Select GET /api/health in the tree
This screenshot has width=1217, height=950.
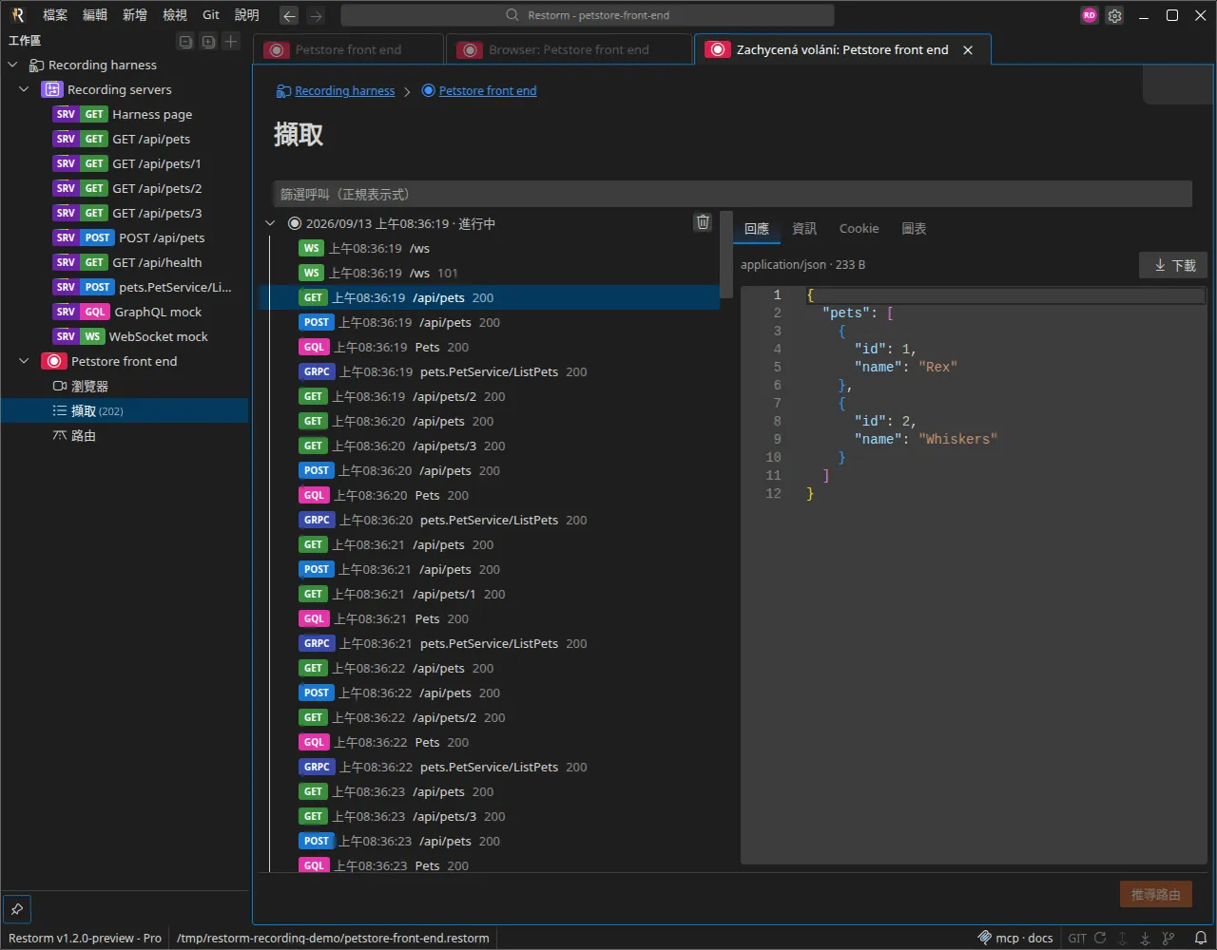point(124,263)
